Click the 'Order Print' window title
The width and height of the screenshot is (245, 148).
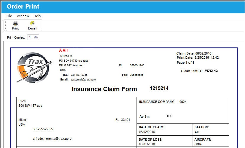(23, 6)
